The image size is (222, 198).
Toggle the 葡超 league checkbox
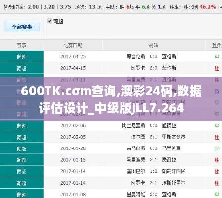tap(50, 21)
